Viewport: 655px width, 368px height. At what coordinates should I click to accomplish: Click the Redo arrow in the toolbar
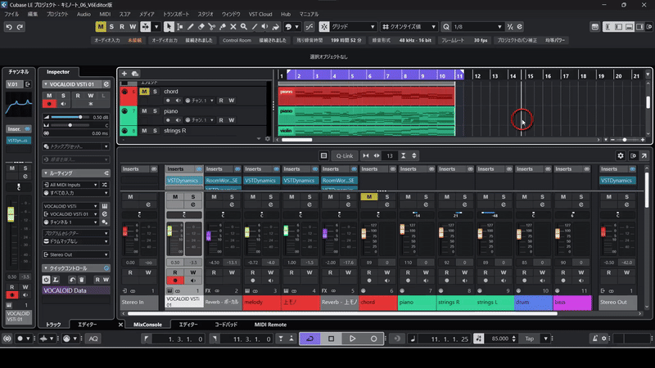click(x=20, y=27)
